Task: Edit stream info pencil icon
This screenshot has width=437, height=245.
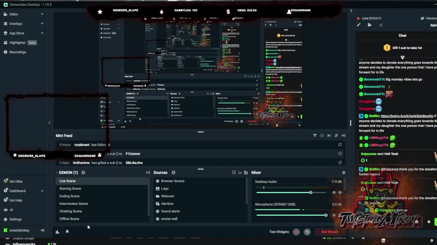Action: pos(358,25)
